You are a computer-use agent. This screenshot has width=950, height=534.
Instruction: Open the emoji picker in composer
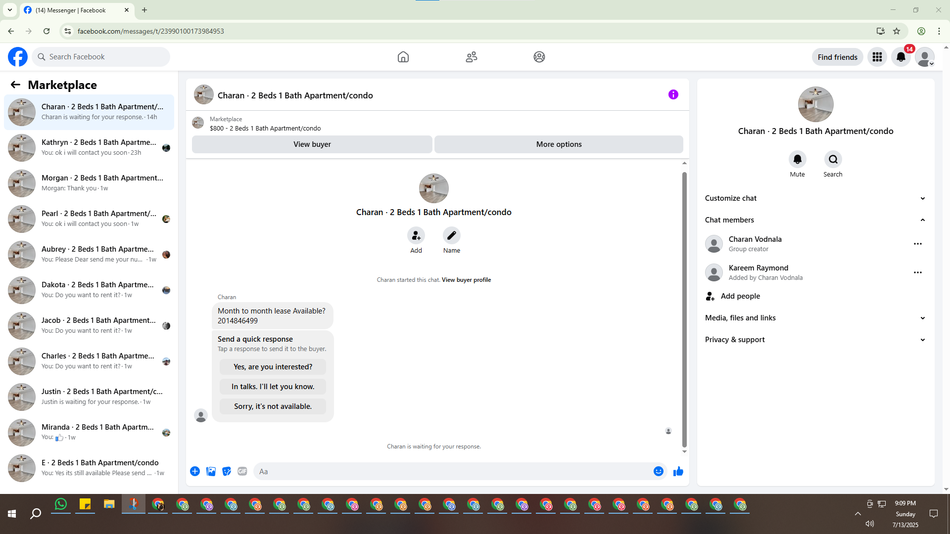658,471
